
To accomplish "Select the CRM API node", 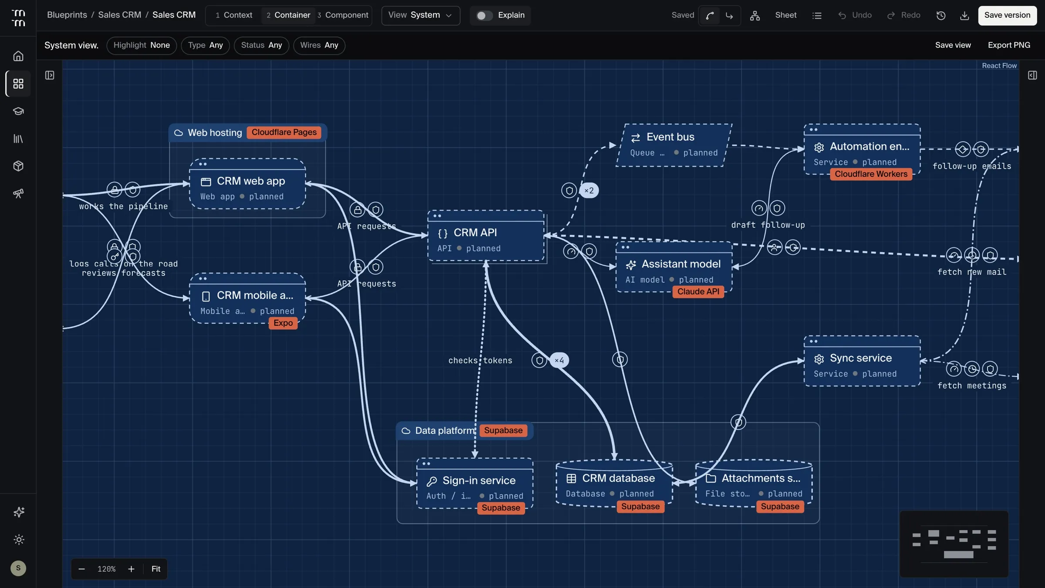I will point(486,236).
